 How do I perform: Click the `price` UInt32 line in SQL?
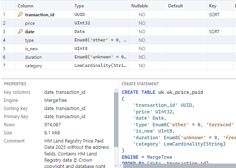pyautogui.click(x=154, y=112)
